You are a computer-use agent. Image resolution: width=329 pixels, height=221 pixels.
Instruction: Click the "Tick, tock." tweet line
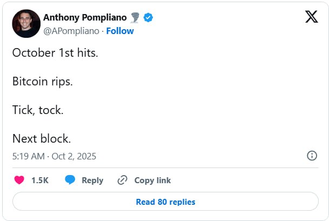(38, 110)
